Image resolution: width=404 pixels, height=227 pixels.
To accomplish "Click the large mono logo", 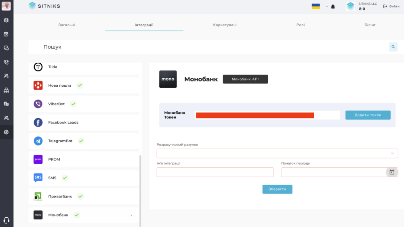I will pos(168,79).
